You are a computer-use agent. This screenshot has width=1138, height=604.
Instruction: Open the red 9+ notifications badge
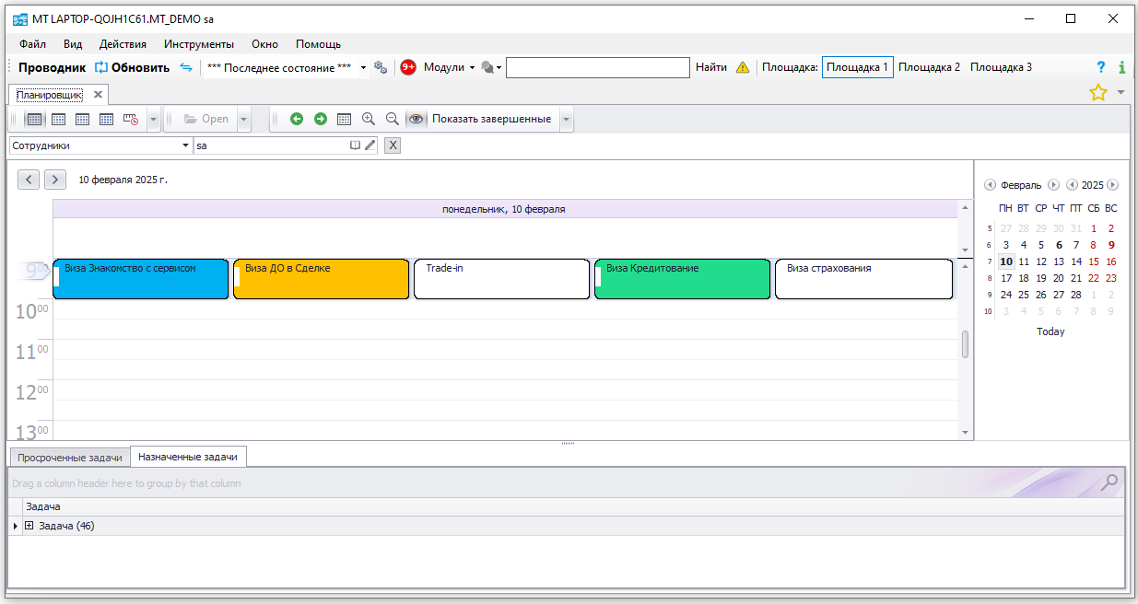pyautogui.click(x=408, y=67)
